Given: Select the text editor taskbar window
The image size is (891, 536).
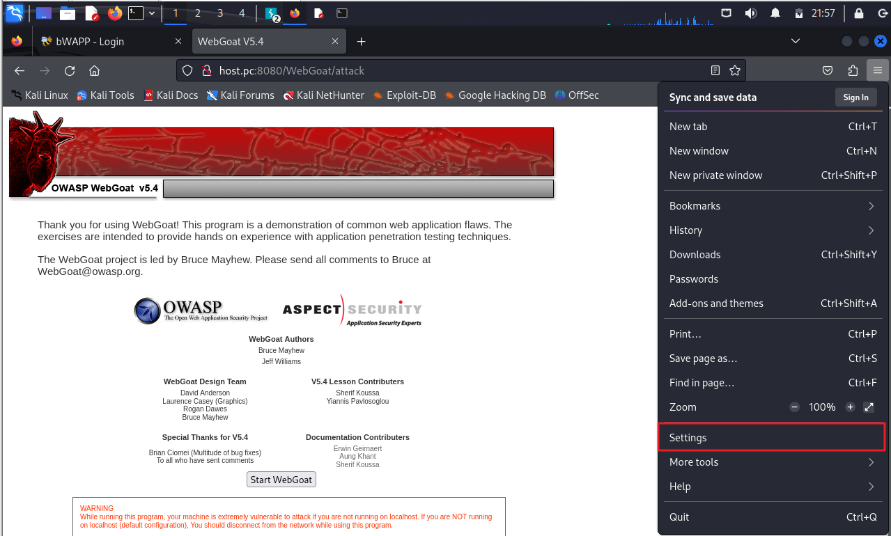Looking at the screenshot, I should (x=318, y=13).
